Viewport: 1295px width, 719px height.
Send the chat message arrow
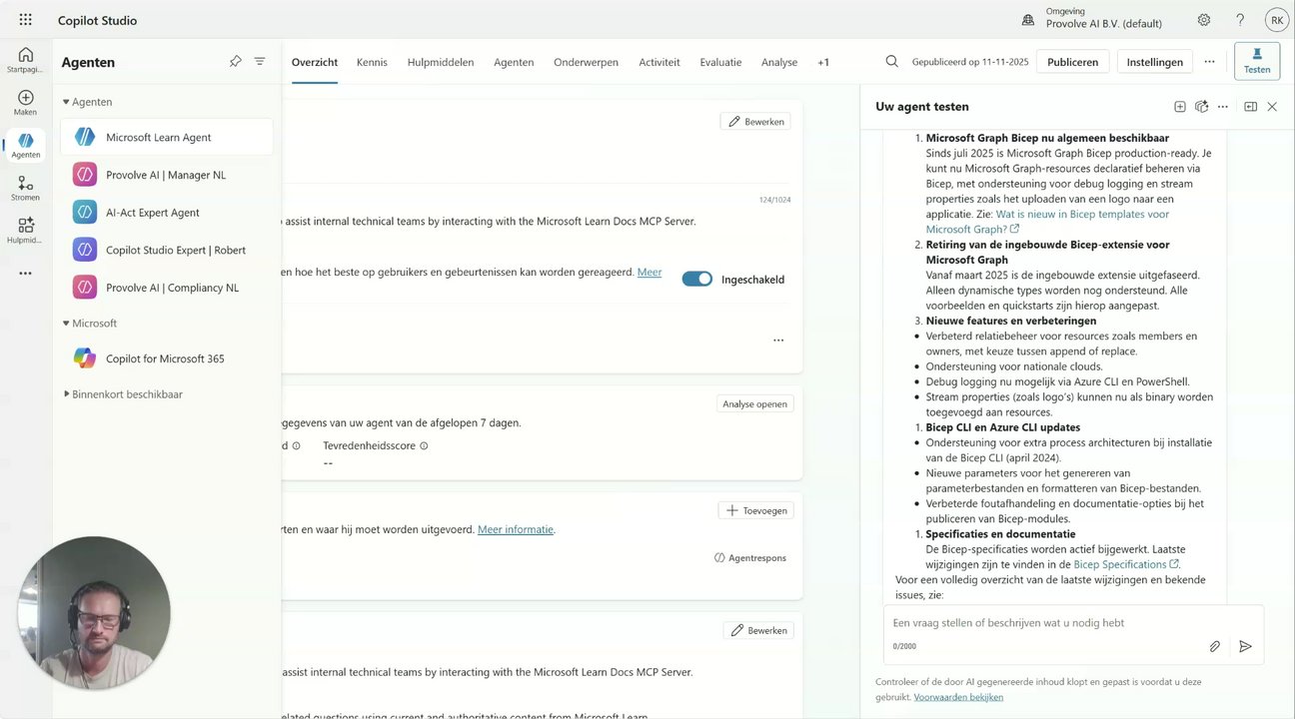click(1245, 646)
